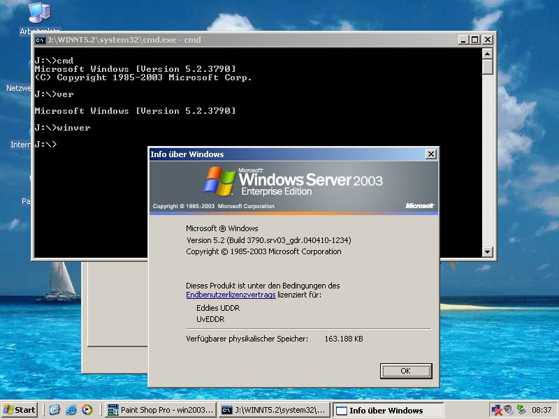Select Info über Windows taskbar button

point(388,410)
